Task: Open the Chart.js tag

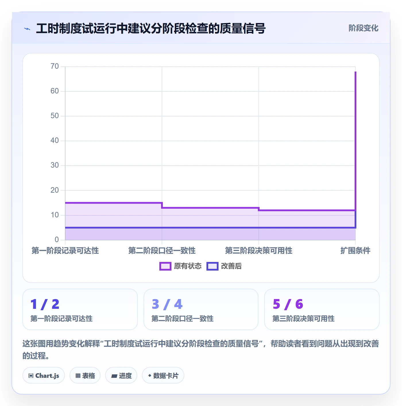Action: (44, 375)
